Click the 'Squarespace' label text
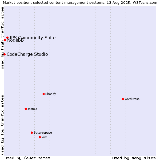 point(43,133)
